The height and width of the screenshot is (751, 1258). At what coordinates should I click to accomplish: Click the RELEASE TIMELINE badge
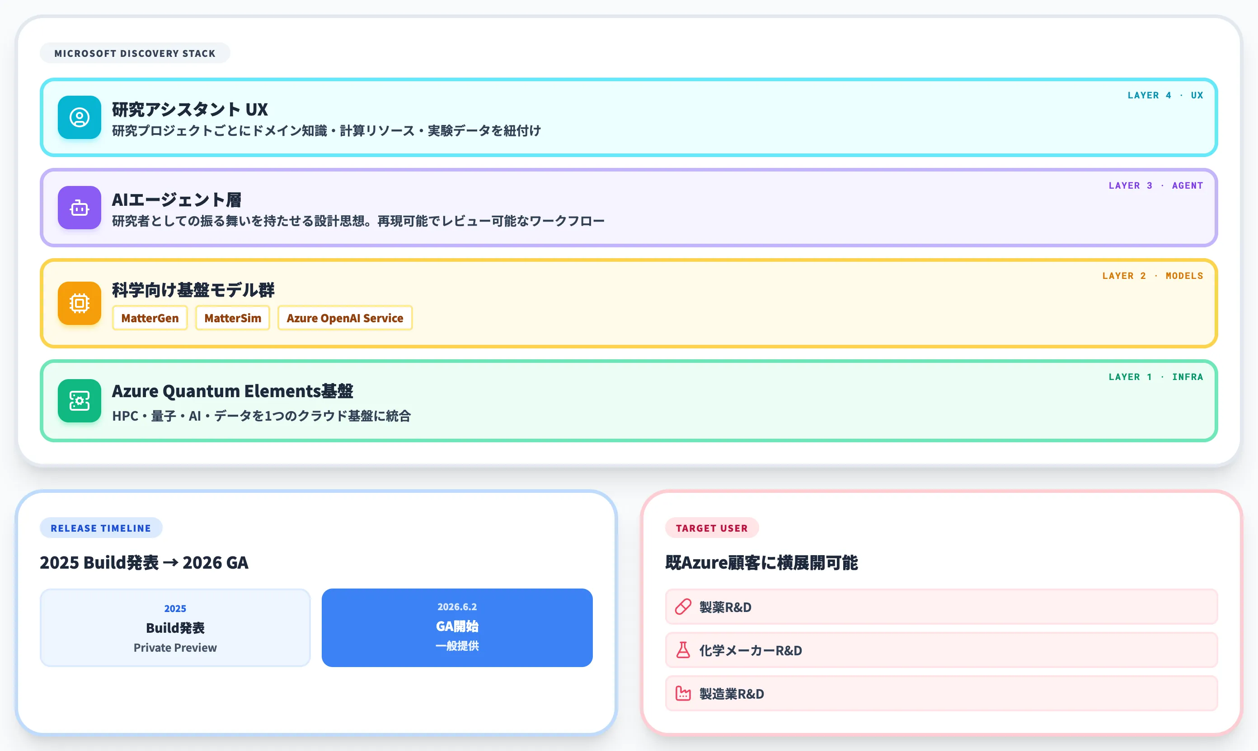coord(101,528)
